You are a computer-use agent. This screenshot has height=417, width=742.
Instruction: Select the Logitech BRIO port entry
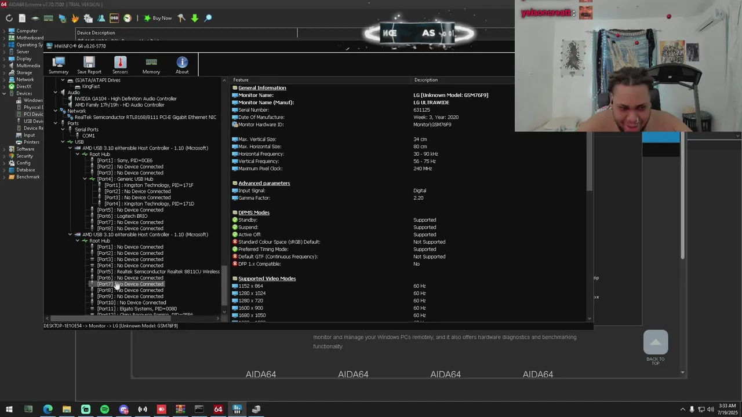point(122,216)
